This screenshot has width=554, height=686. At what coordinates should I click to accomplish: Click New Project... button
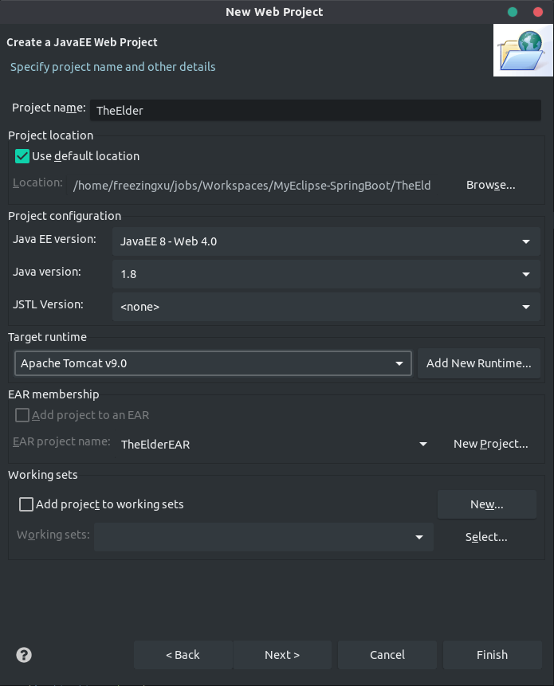(490, 444)
